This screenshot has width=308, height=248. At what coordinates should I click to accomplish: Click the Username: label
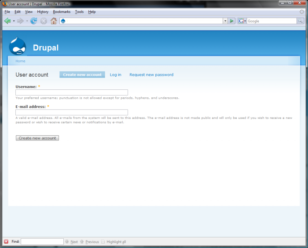(x=26, y=87)
